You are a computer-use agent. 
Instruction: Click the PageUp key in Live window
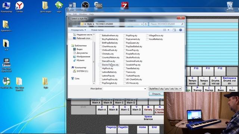click(x=111, y=129)
